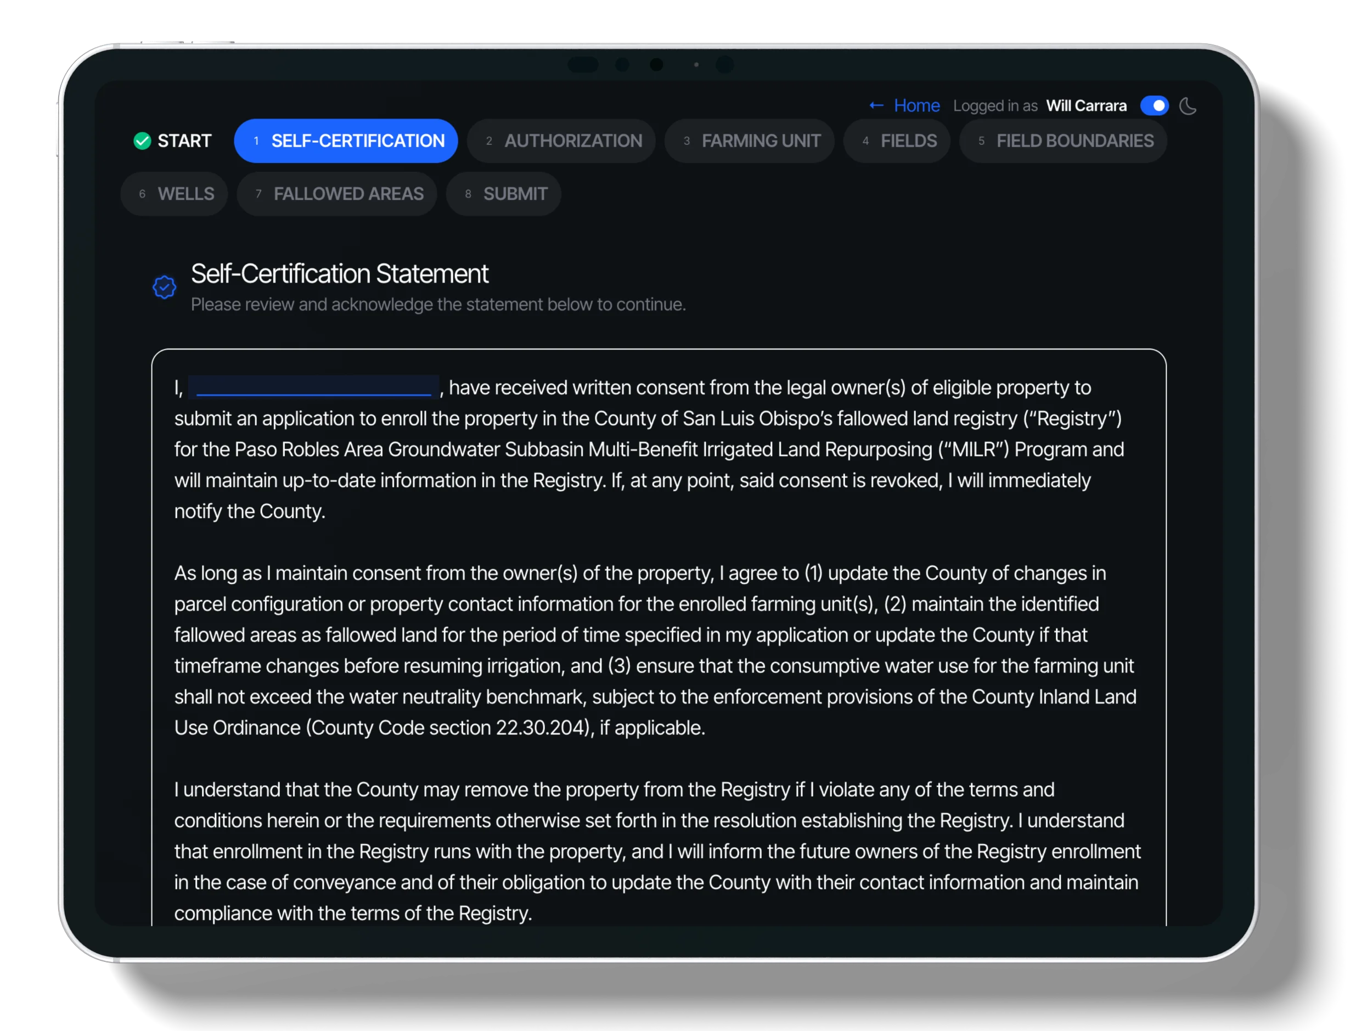Click the blue certification badge icon
The image size is (1356, 1031).
[164, 286]
